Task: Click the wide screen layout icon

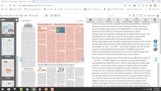Action: [141, 15]
